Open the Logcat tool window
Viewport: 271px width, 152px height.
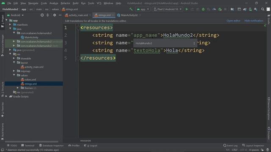pyautogui.click(x=91, y=146)
